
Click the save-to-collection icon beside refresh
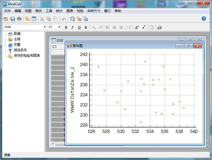coord(79,19)
